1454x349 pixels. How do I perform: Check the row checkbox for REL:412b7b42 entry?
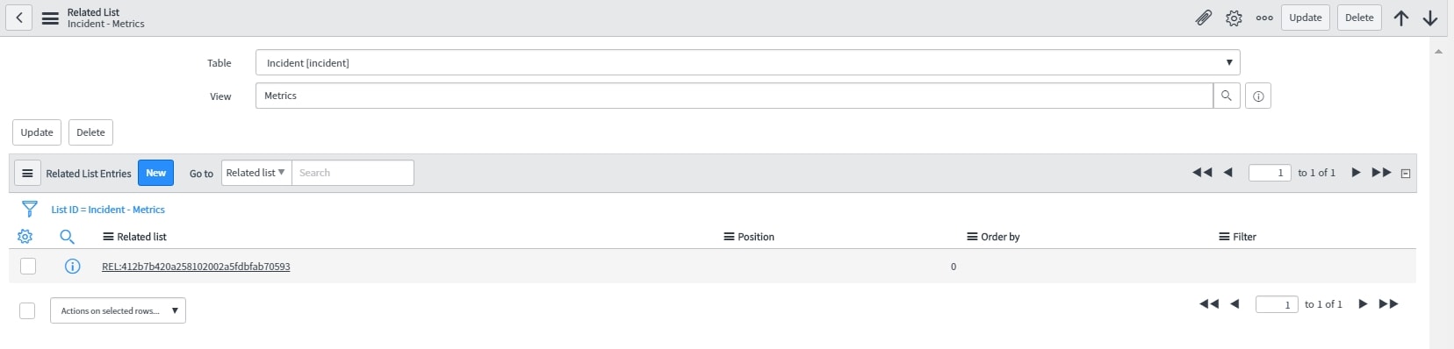(x=28, y=266)
